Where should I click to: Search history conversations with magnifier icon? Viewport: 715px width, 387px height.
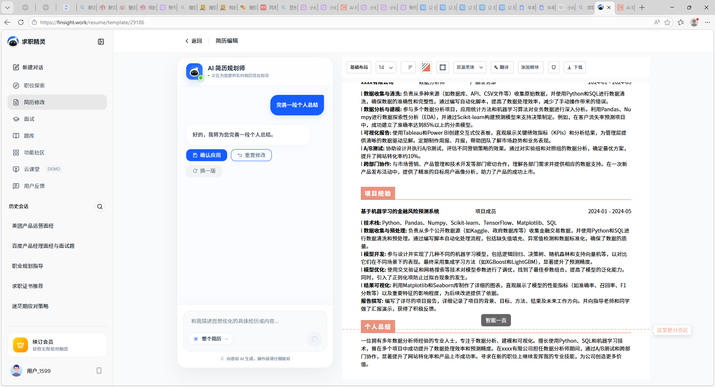tap(100, 207)
